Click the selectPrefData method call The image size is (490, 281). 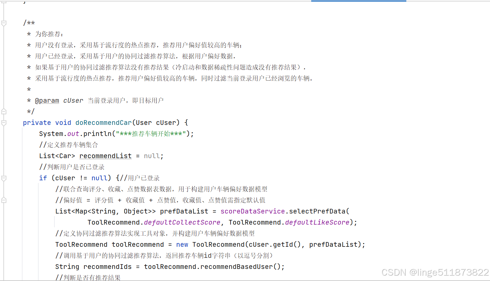(x=317, y=211)
